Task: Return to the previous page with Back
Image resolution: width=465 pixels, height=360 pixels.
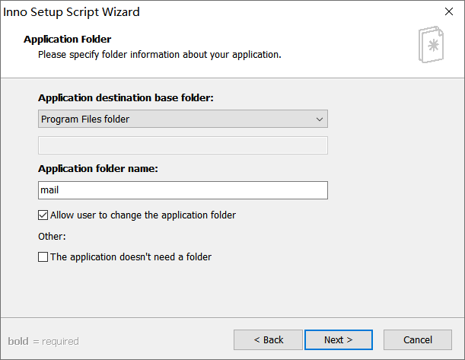Action: [268, 340]
